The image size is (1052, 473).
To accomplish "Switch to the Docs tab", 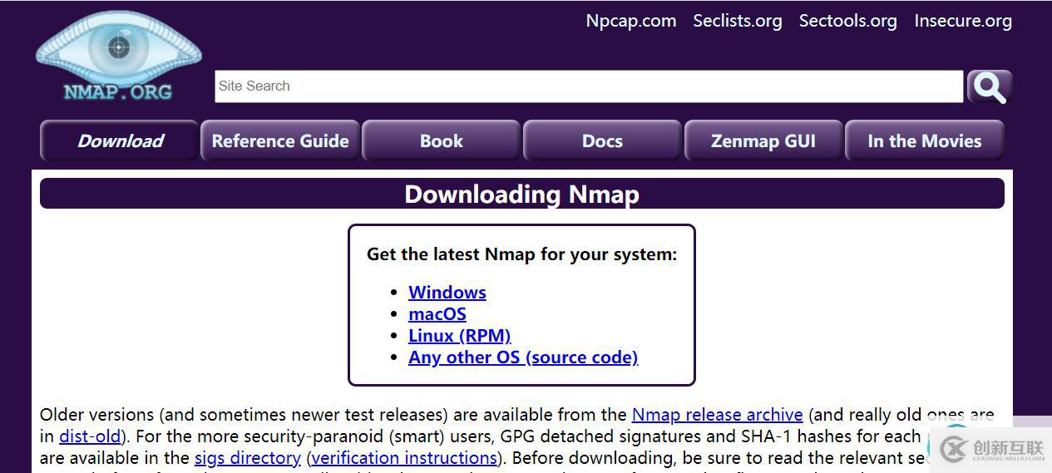I will [x=602, y=140].
